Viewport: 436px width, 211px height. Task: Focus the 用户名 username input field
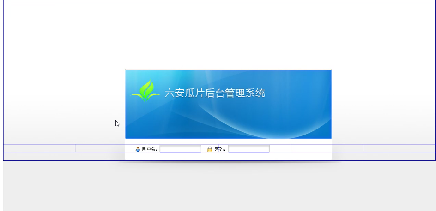181,149
